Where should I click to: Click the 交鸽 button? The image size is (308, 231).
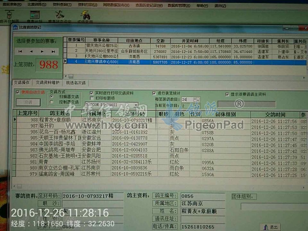tap(28, 102)
